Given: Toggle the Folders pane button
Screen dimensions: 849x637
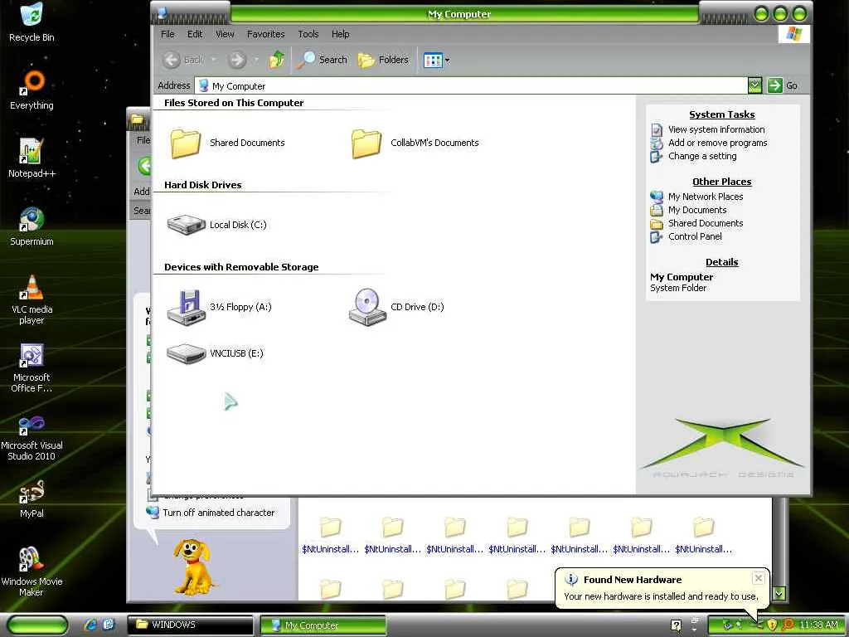Looking at the screenshot, I should coord(383,60).
